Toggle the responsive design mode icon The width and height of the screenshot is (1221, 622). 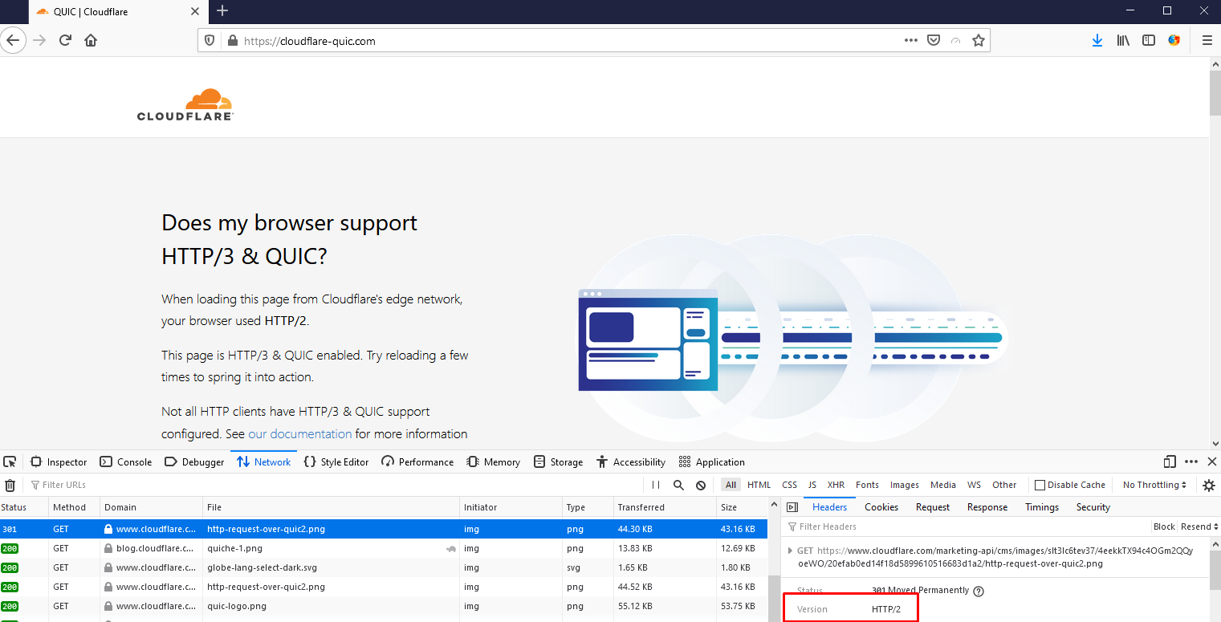(x=1170, y=461)
